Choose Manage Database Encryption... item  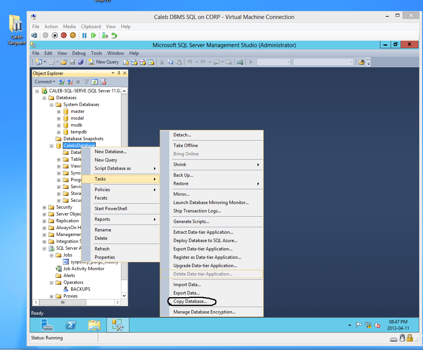pos(212,312)
